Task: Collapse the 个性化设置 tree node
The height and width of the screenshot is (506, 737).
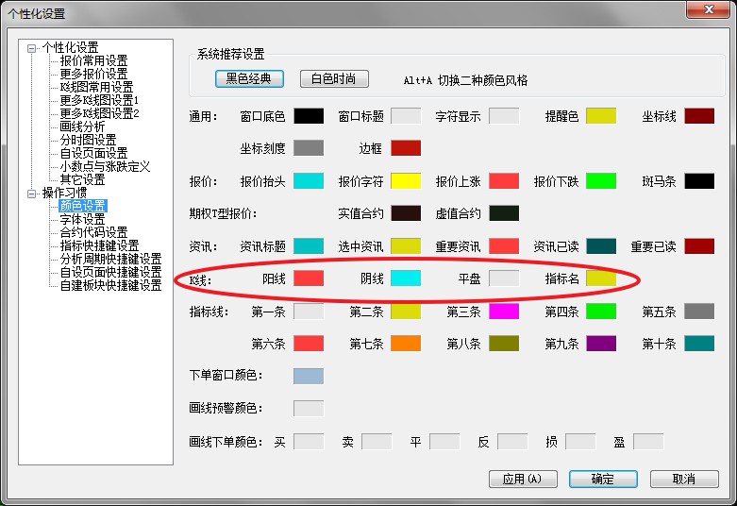Action: pos(32,48)
